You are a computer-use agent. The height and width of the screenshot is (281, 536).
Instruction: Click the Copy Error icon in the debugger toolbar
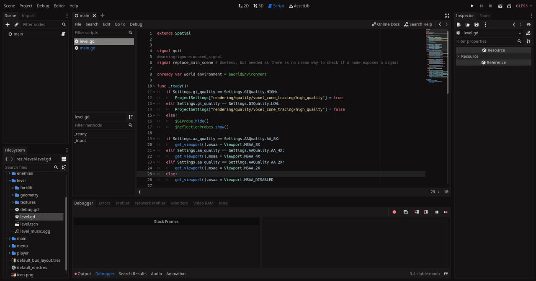(405, 212)
